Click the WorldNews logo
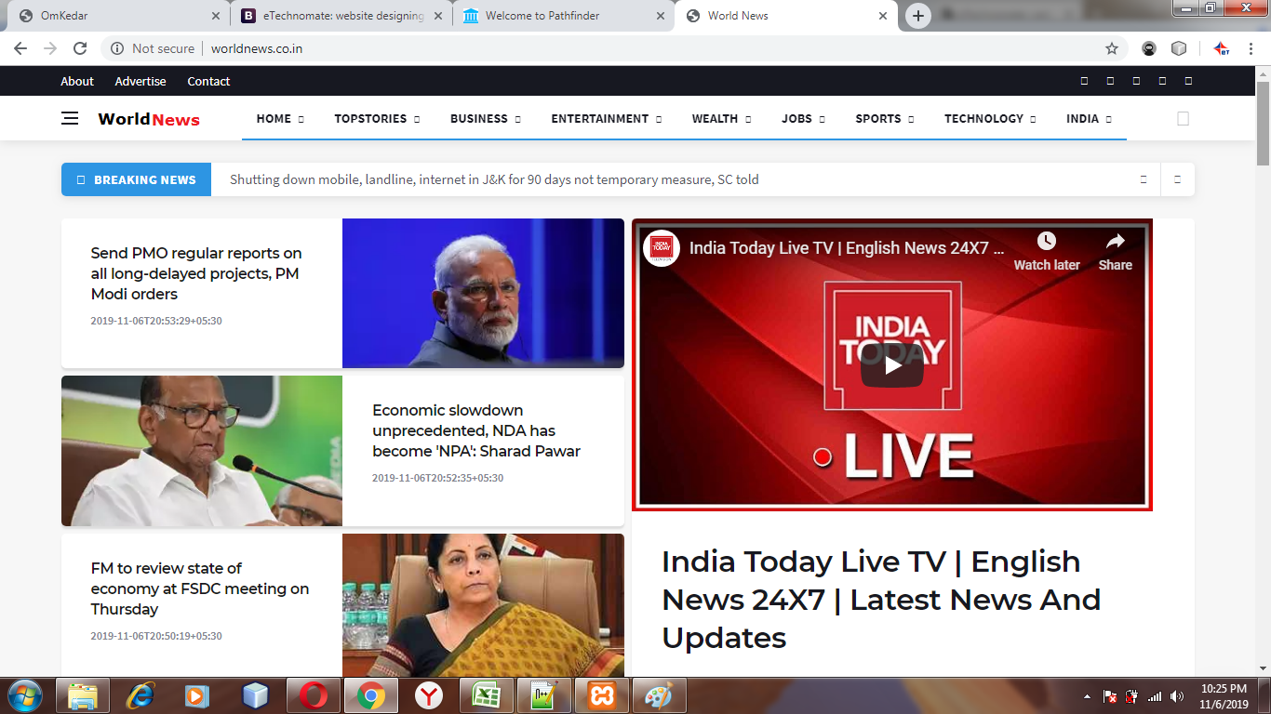This screenshot has height=714, width=1271. click(x=149, y=119)
